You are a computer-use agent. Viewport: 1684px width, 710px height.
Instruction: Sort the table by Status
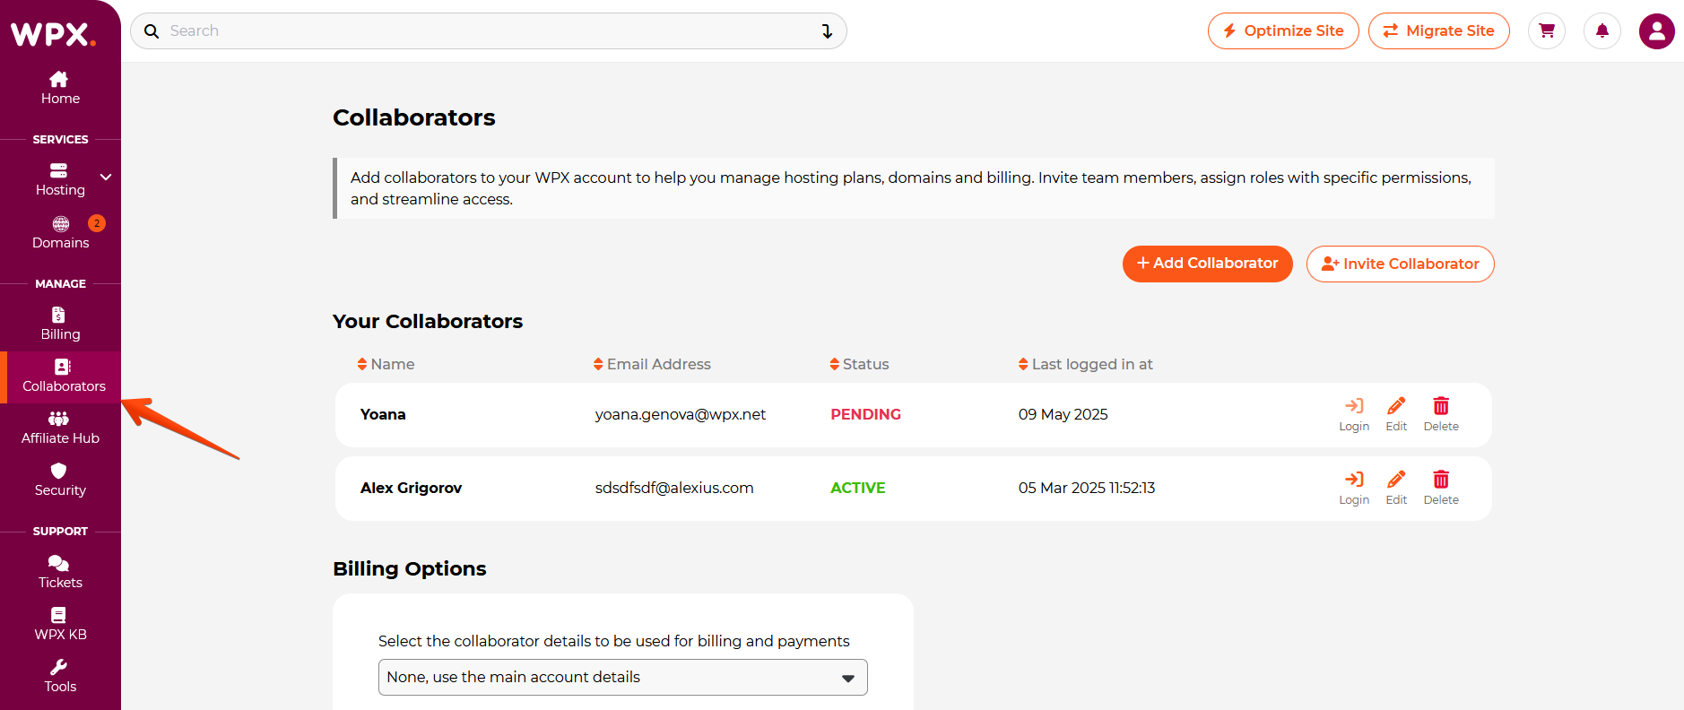coord(859,364)
